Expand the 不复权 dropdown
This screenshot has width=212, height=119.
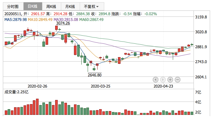(x=92, y=6)
